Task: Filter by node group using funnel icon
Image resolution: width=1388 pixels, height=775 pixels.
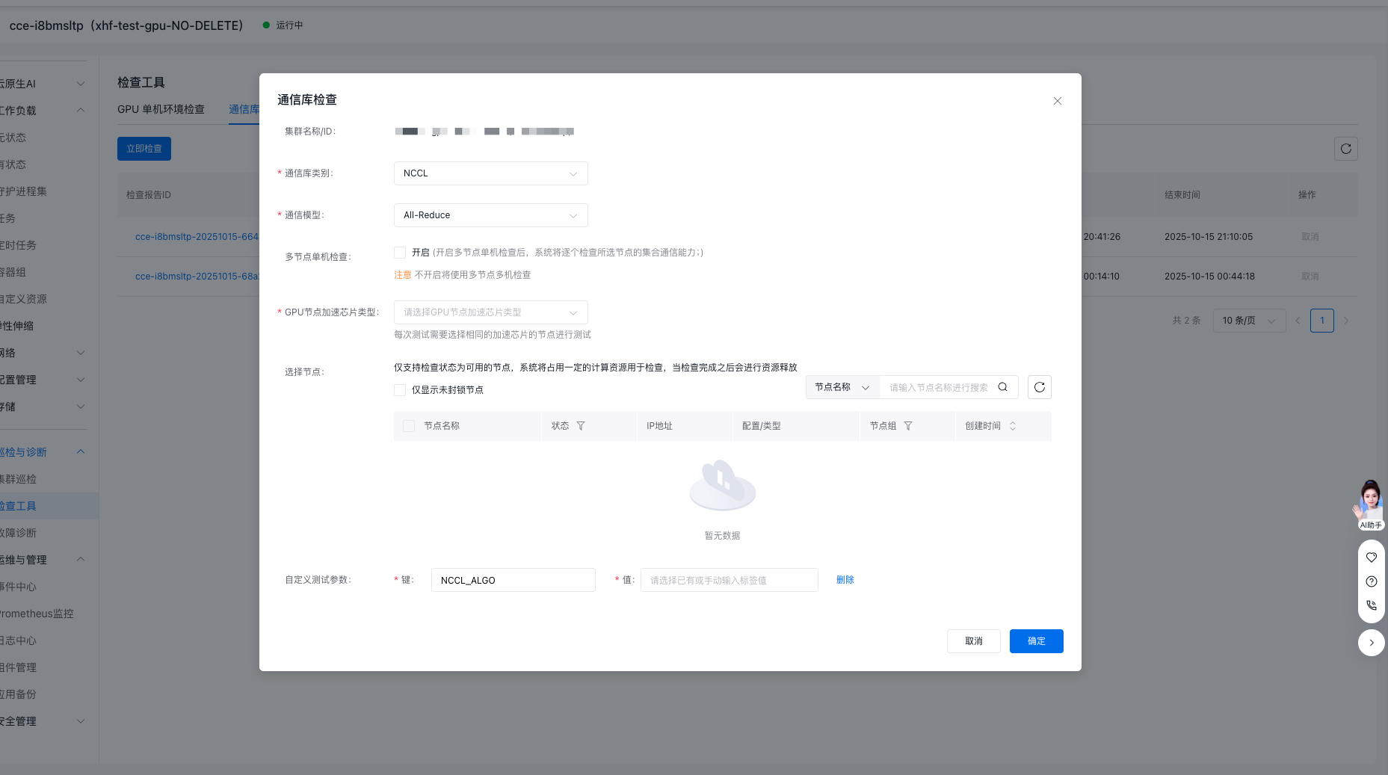Action: point(908,426)
